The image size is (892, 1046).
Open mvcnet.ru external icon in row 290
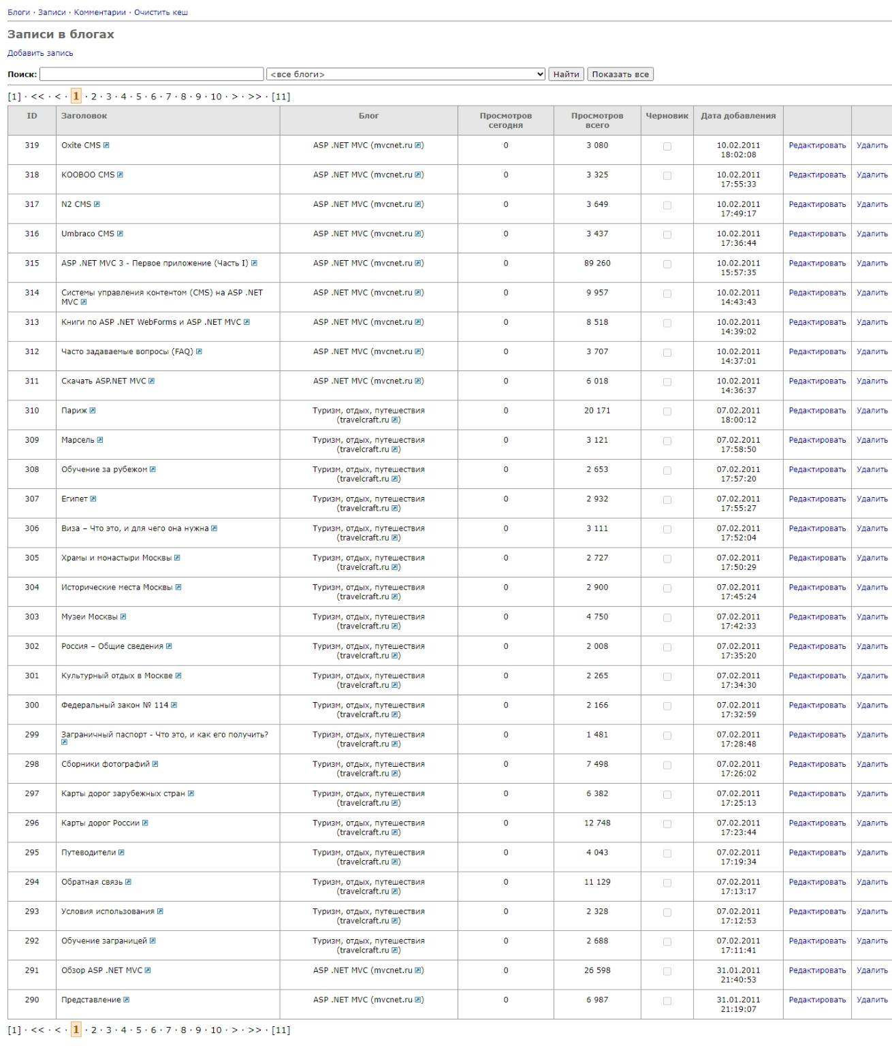point(418,1000)
